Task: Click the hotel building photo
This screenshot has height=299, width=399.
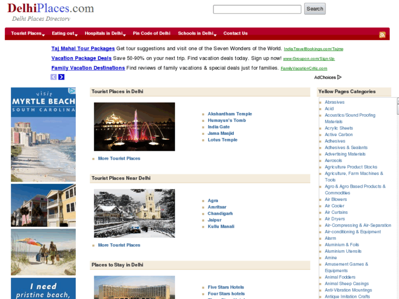Action: [x=134, y=287]
